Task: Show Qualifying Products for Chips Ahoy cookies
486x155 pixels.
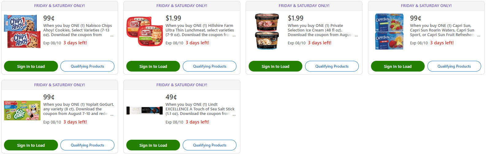Action: pyautogui.click(x=87, y=66)
